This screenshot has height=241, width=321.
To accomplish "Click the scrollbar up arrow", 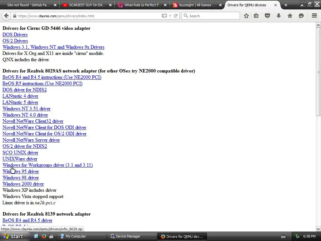I will pos(318,25).
